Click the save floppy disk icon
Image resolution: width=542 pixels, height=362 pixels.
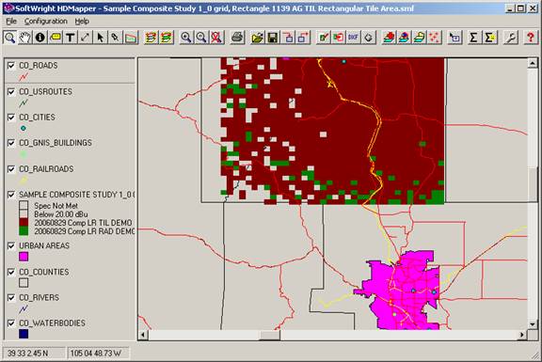[273, 38]
